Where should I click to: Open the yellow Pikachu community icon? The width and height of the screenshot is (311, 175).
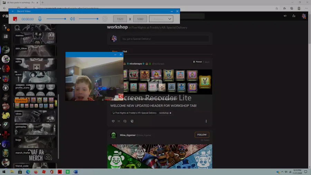pos(6,116)
